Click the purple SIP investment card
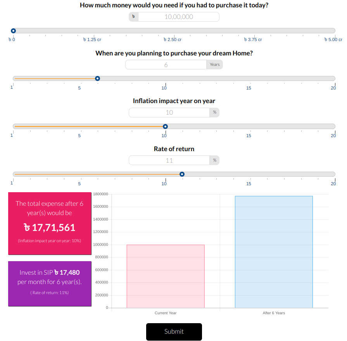Screen dimensions: 347x341 pyautogui.click(x=50, y=284)
